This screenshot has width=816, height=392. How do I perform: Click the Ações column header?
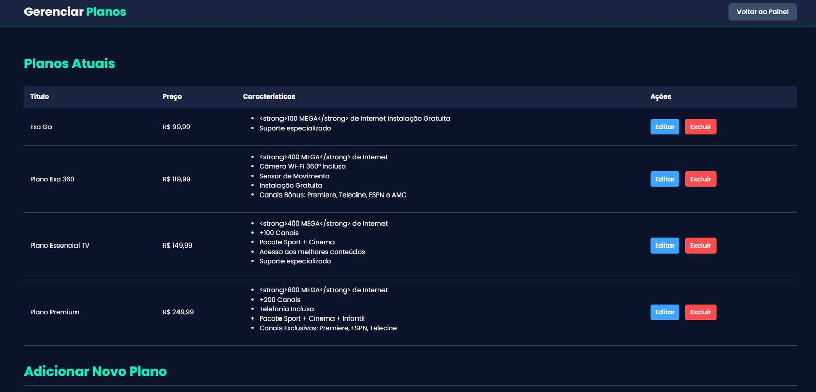[x=660, y=96]
